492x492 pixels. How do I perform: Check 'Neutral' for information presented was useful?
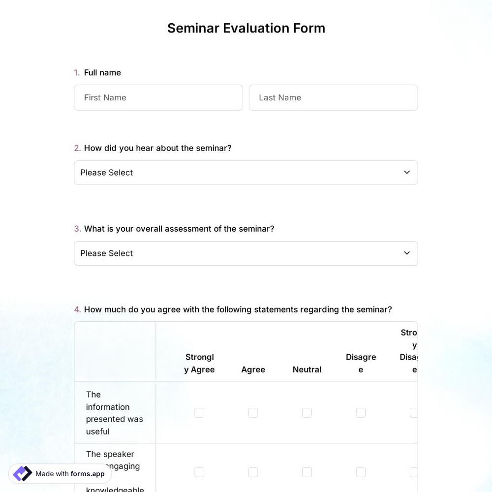click(307, 413)
